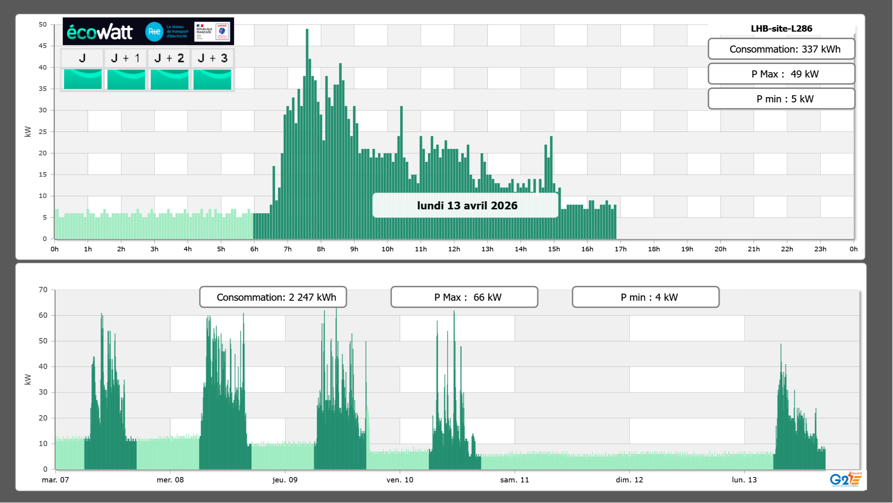Click the Consommation: 337 kWh box
This screenshot has height=503, width=893.
pyautogui.click(x=781, y=49)
